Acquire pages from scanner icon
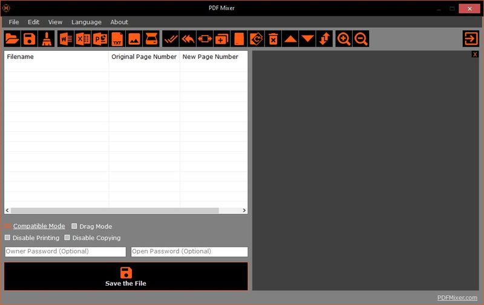 [x=152, y=39]
